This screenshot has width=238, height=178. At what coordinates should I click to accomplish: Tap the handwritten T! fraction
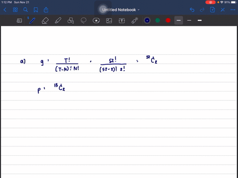click(x=67, y=64)
